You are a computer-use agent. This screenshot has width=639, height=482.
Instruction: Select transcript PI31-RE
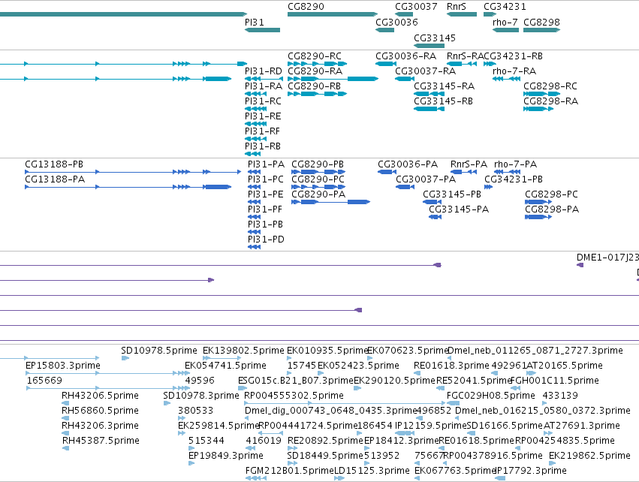click(x=263, y=116)
